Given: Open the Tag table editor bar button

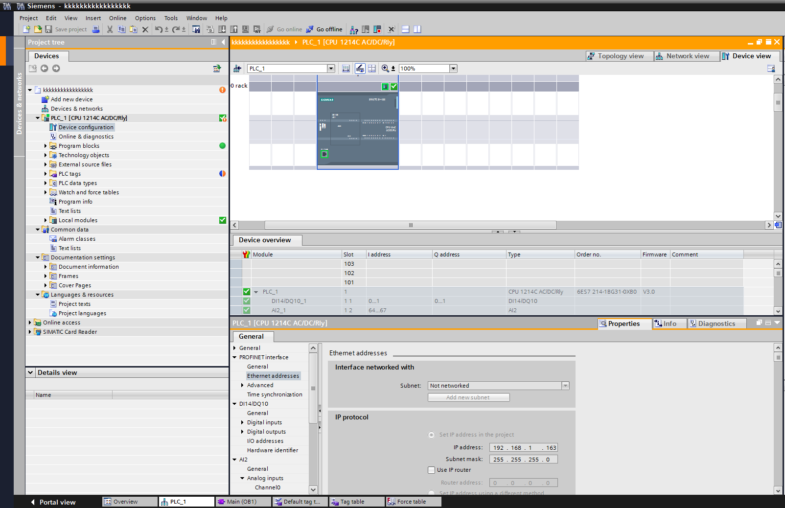Looking at the screenshot, I should 357,502.
